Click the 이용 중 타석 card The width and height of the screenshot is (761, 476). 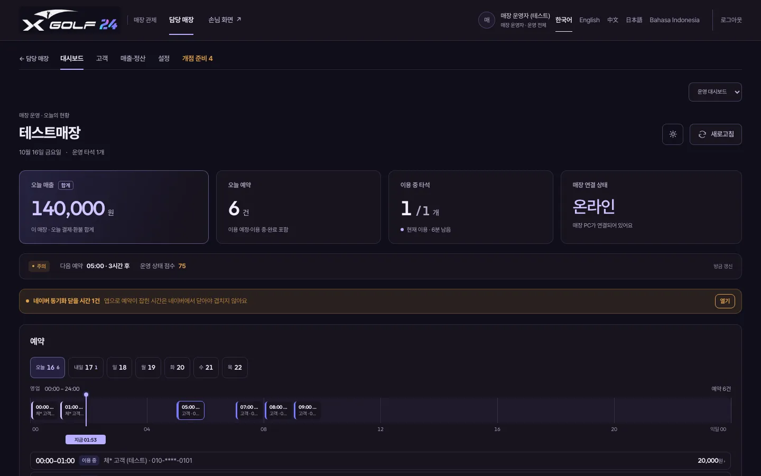point(471,207)
